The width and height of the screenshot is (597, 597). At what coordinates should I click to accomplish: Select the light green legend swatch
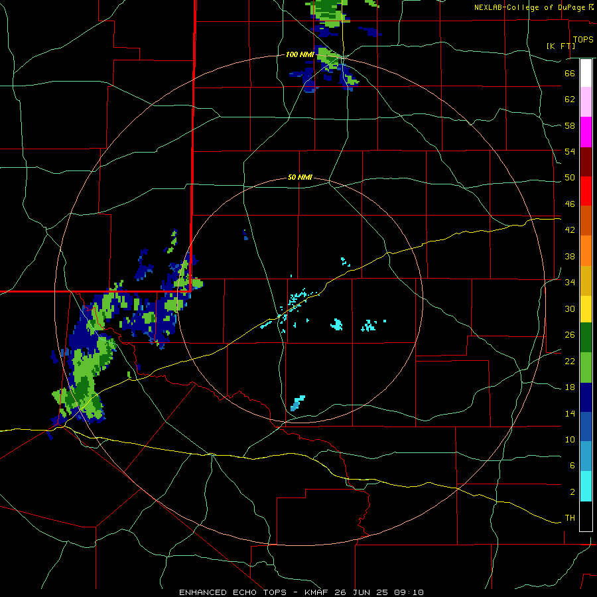pyautogui.click(x=586, y=367)
